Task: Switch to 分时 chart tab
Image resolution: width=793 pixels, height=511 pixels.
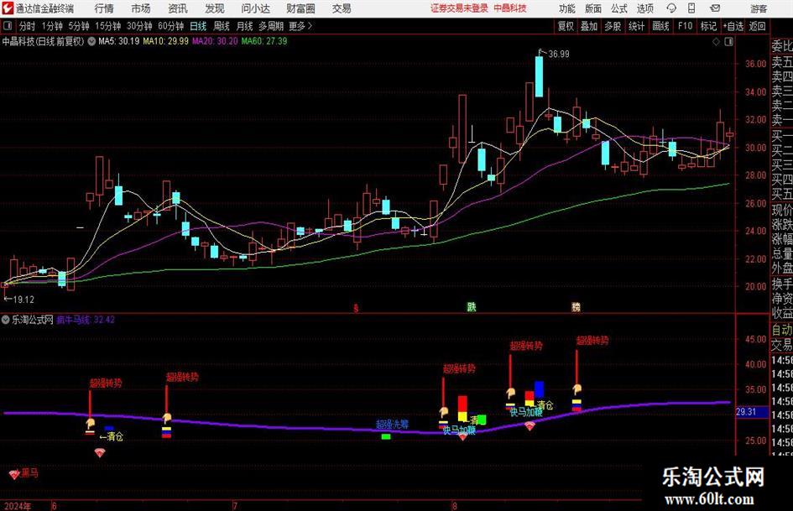Action: 28,26
